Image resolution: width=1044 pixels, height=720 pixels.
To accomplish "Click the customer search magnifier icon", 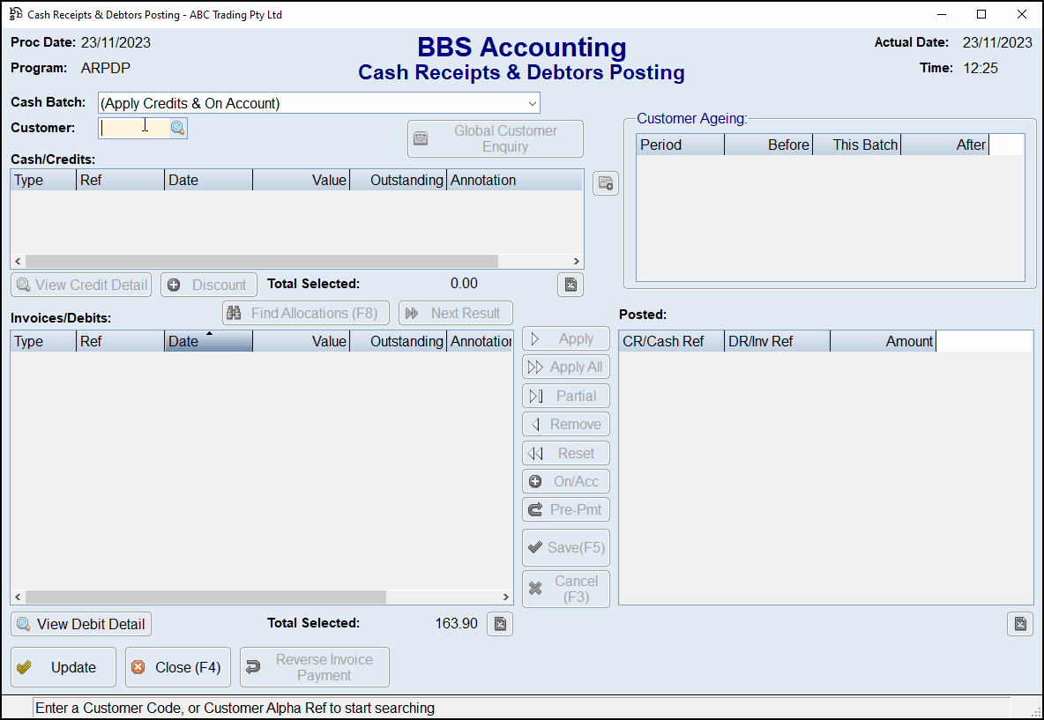I will coord(178,128).
